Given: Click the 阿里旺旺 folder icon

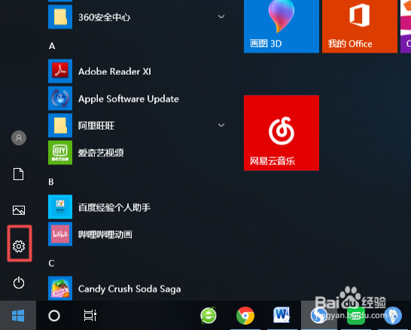Looking at the screenshot, I should click(x=60, y=125).
